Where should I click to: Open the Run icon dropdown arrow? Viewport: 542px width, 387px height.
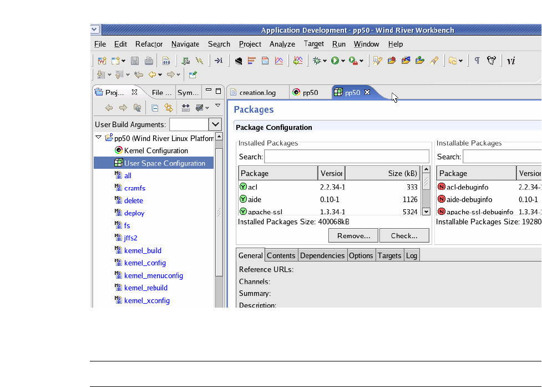tap(343, 61)
